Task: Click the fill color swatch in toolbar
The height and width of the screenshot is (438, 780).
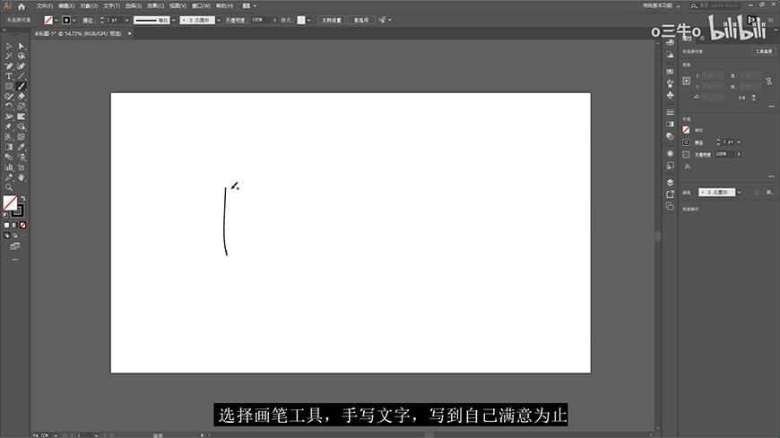Action: 10,203
